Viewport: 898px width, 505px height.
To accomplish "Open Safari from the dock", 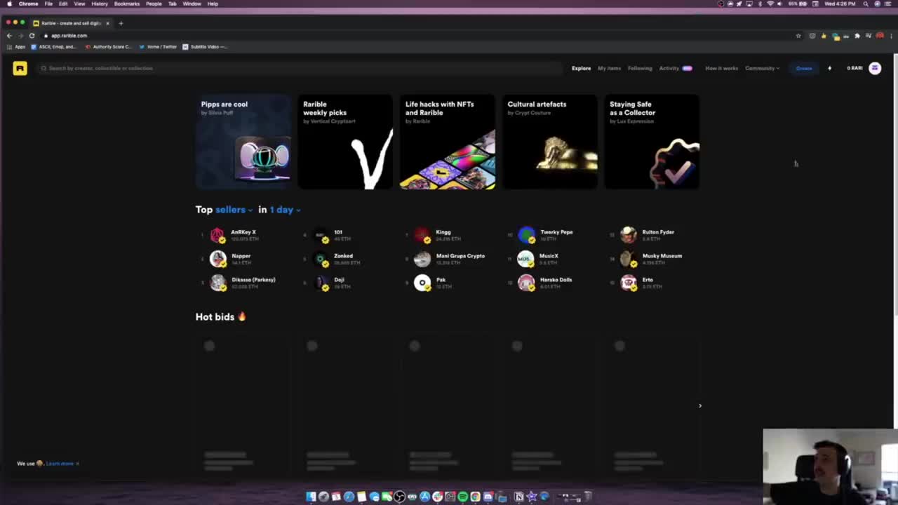I will pyautogui.click(x=349, y=497).
